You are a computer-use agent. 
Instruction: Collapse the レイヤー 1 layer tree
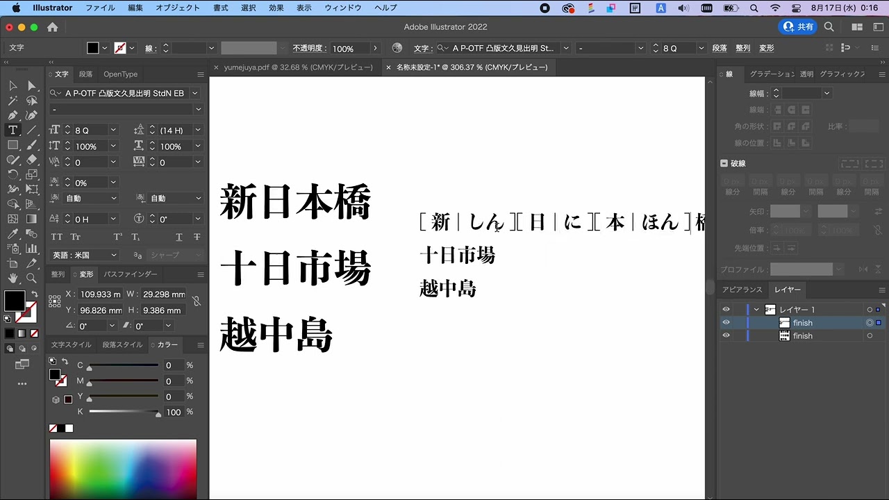tap(756, 310)
